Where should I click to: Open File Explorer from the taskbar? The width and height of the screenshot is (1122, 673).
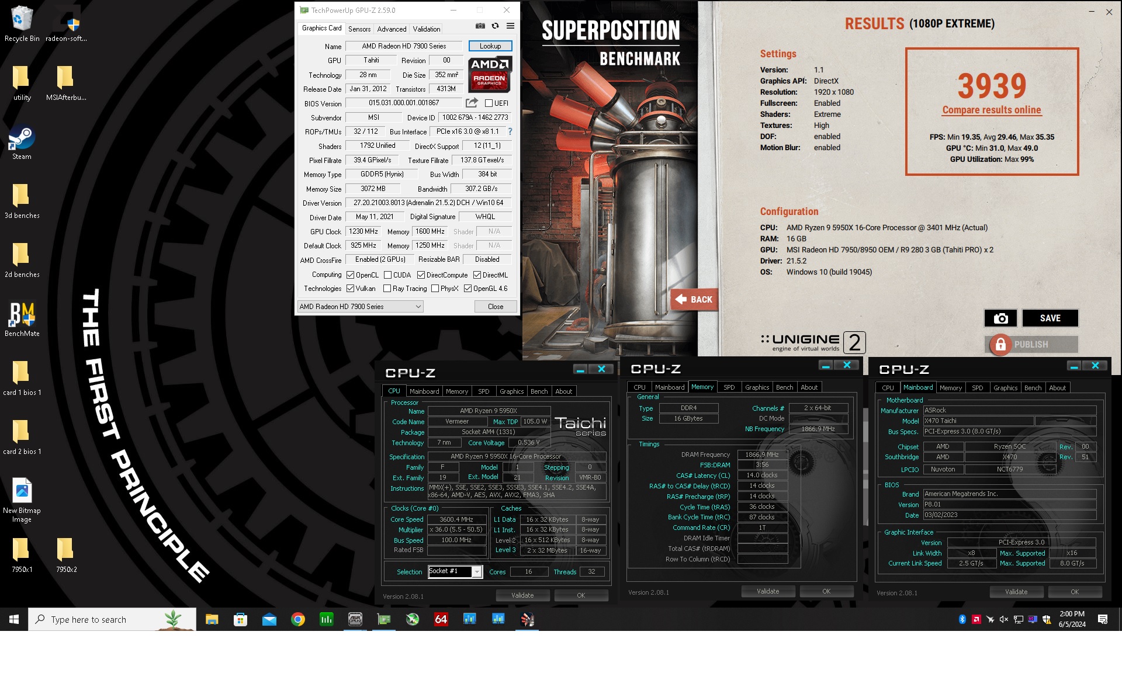click(212, 619)
